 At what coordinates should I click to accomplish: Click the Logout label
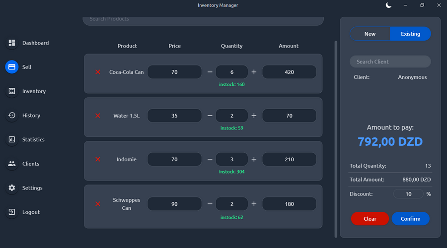31,212
